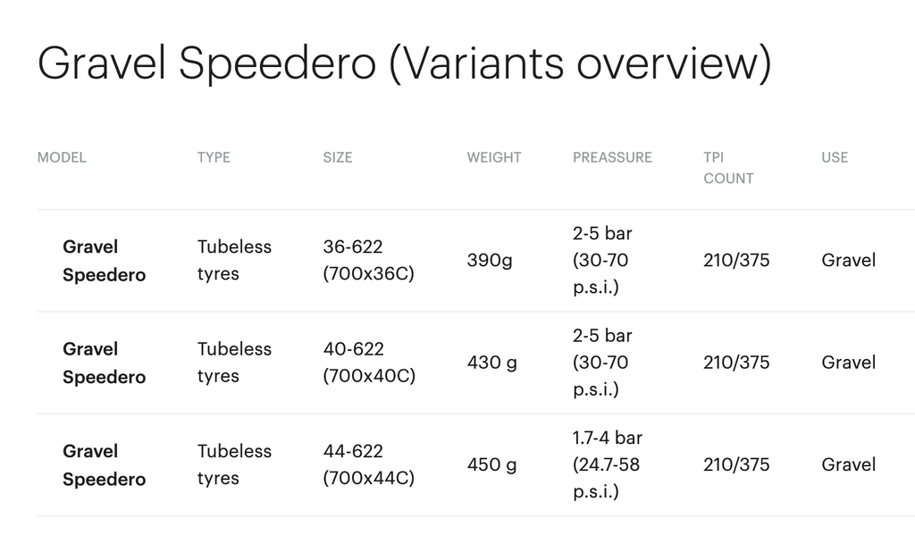This screenshot has width=915, height=543.
Task: Click the 40-622 (700x40C) size cell
Action: pyautogui.click(x=369, y=363)
